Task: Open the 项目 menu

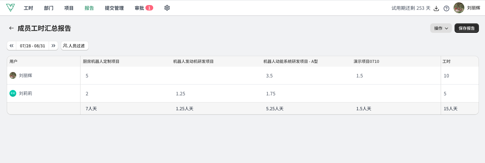Action: (x=69, y=8)
